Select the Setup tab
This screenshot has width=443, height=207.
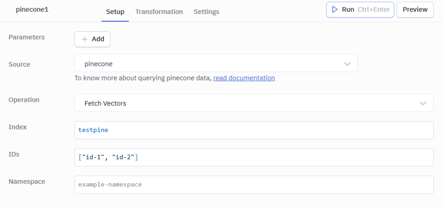point(115,12)
